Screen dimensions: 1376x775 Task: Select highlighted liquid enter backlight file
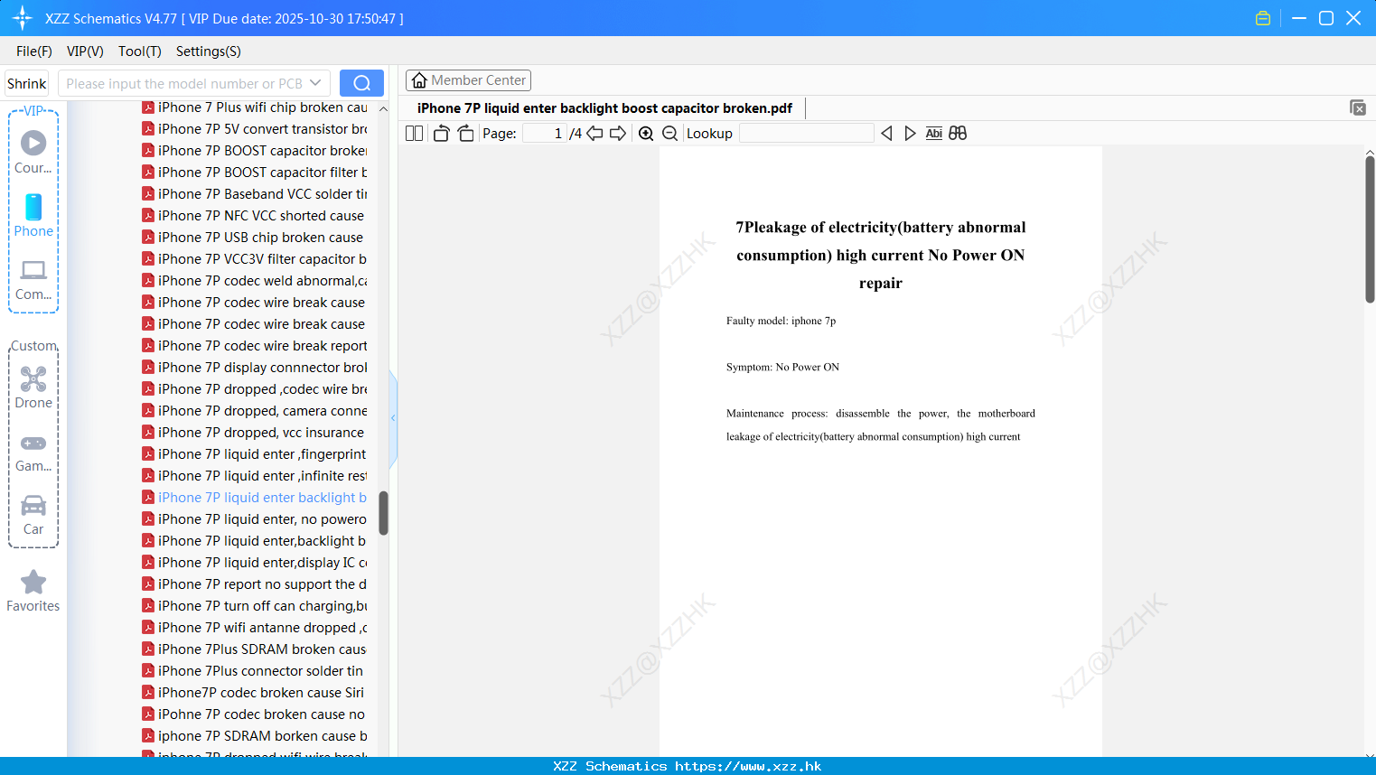(x=255, y=498)
